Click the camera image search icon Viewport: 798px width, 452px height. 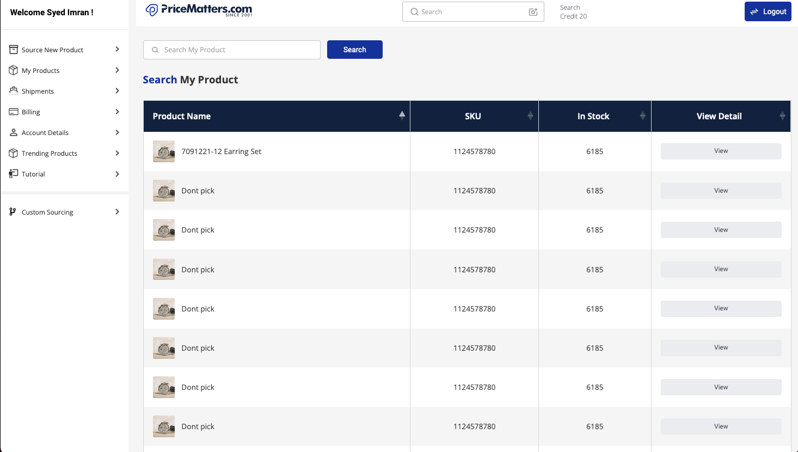point(533,12)
